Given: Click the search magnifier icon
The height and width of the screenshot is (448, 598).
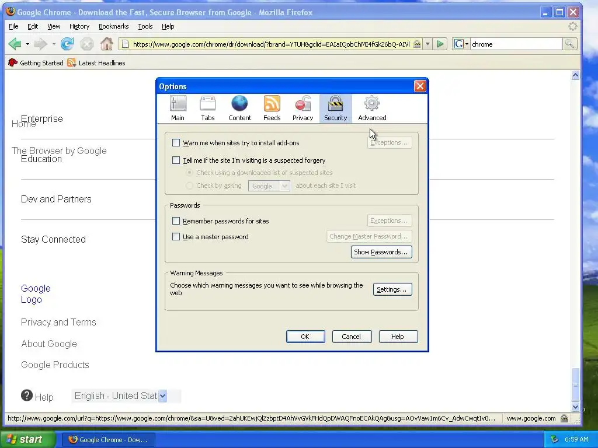Looking at the screenshot, I should [x=569, y=44].
